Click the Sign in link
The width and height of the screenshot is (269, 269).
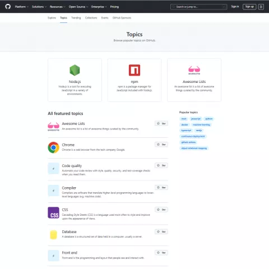pyautogui.click(x=235, y=7)
